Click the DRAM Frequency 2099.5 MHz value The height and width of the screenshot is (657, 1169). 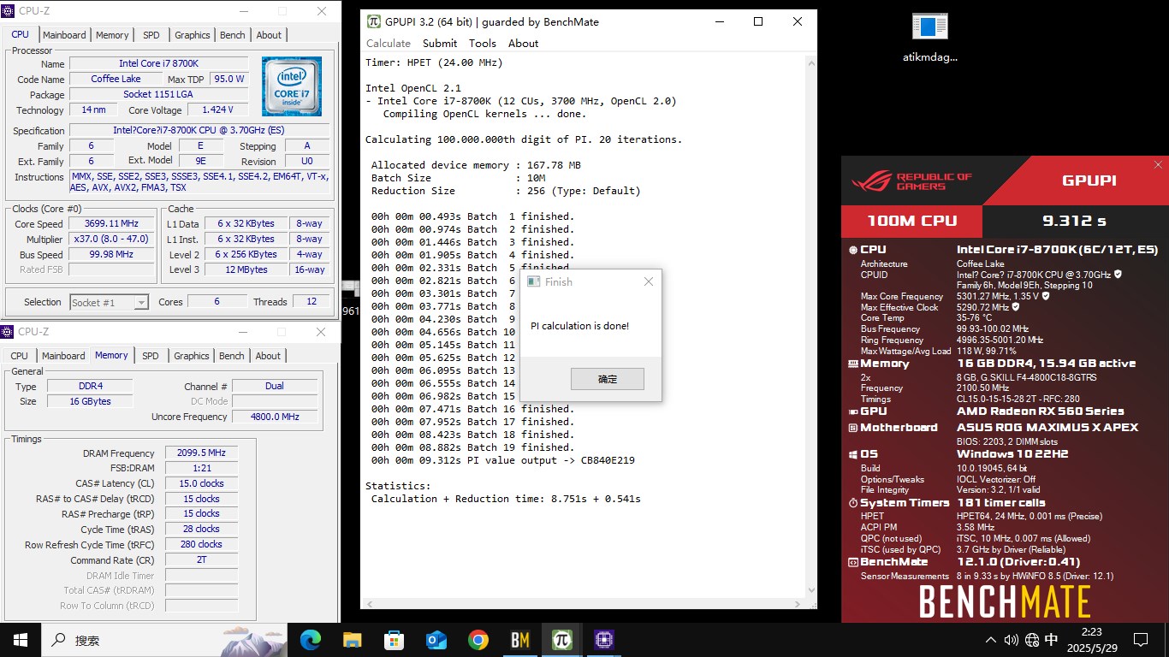pyautogui.click(x=201, y=453)
